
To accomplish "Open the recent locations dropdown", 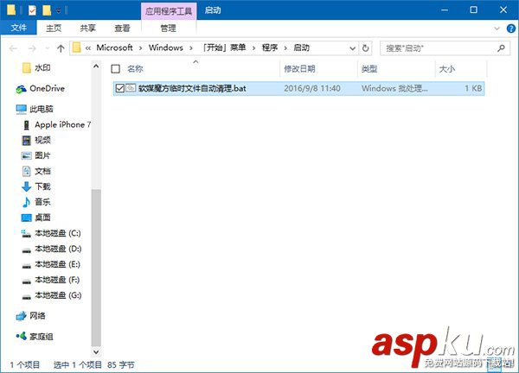I will (48, 48).
